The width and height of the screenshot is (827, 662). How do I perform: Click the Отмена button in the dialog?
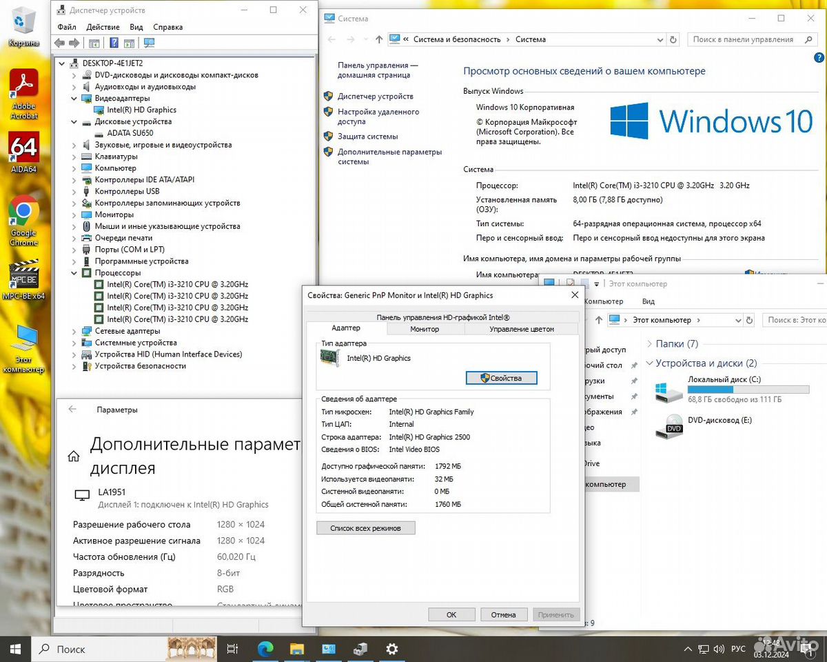click(x=504, y=614)
